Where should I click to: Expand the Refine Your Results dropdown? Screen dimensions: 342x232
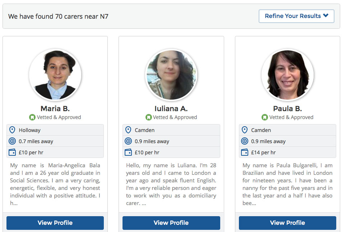296,16
